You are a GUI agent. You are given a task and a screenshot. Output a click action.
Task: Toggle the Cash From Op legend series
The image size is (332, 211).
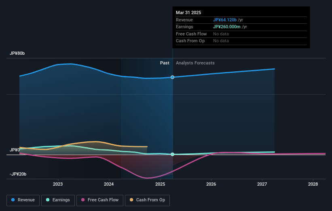[147, 200]
